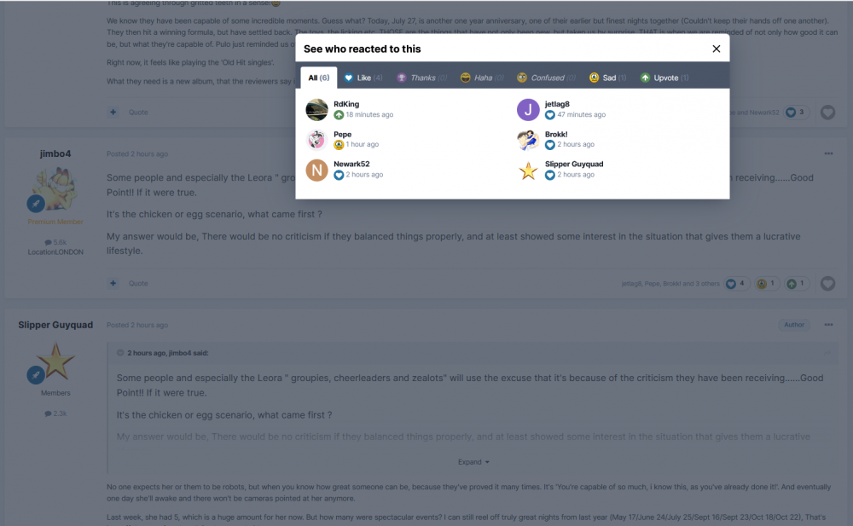
Task: Open the Upvote reactions tab
Action: [x=664, y=78]
